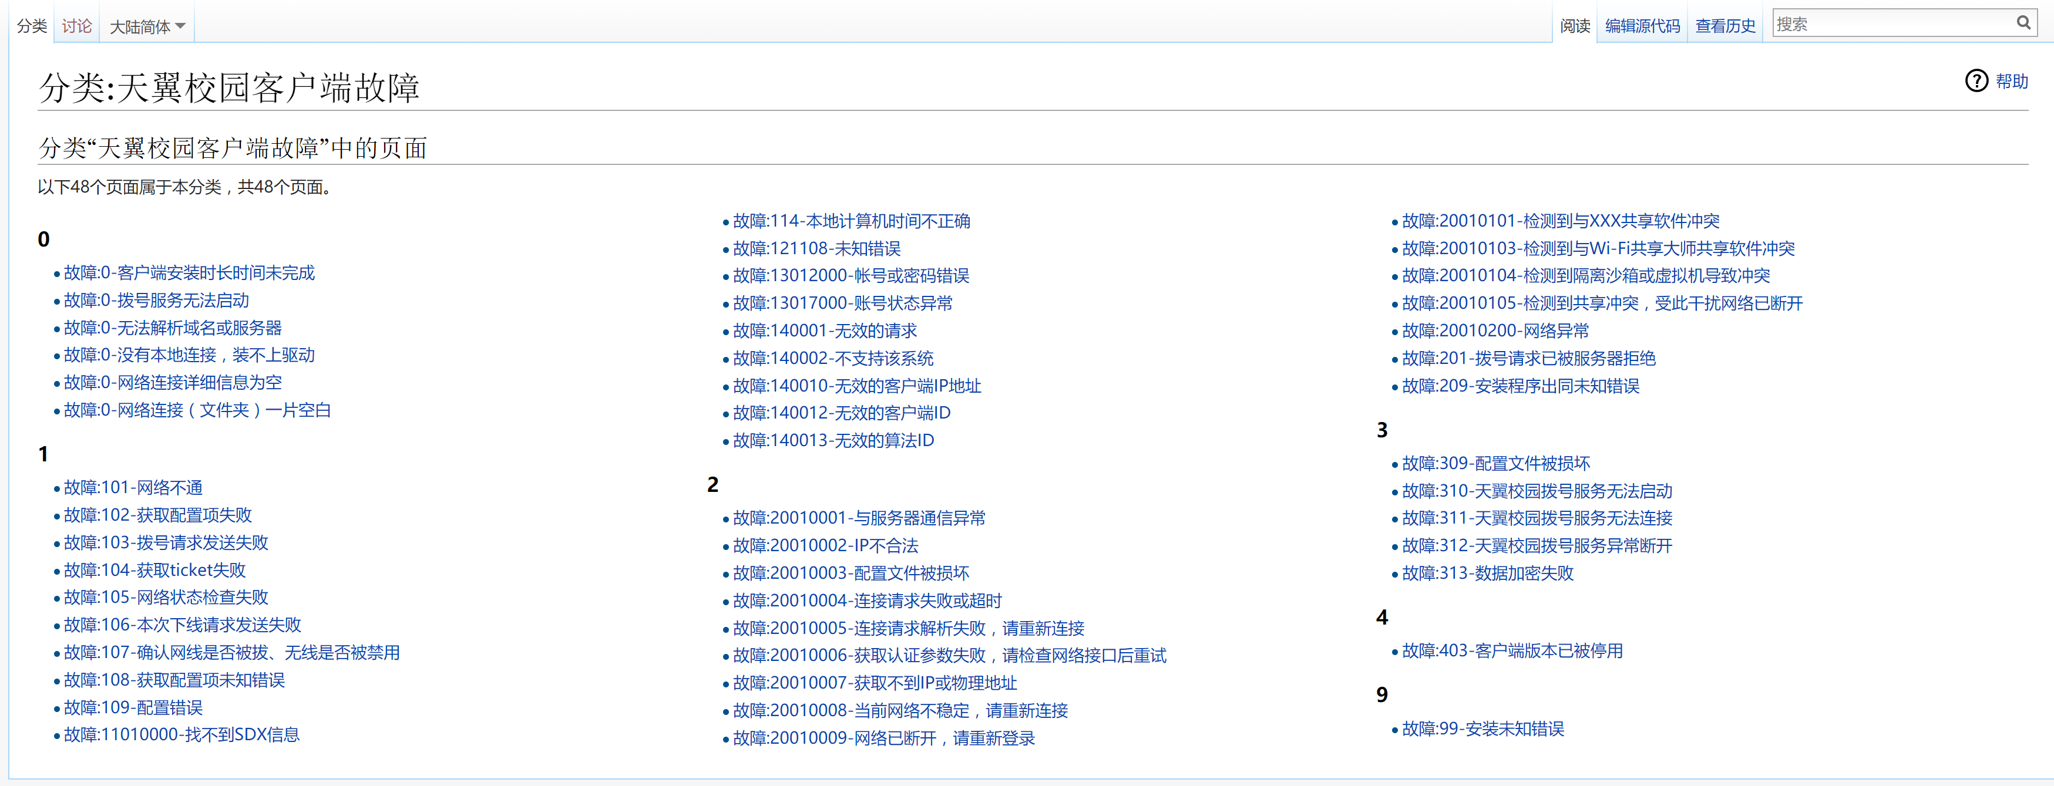
Task: Click into the 搜索 input field
Action: point(1890,24)
